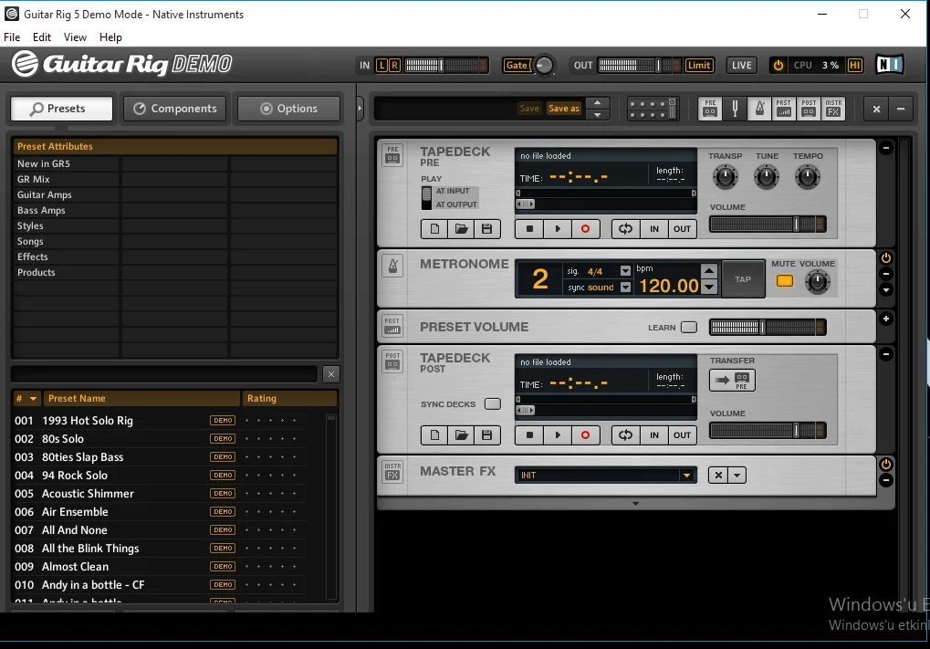Play audio in Tapedeck Pre
930x649 pixels.
click(x=558, y=228)
